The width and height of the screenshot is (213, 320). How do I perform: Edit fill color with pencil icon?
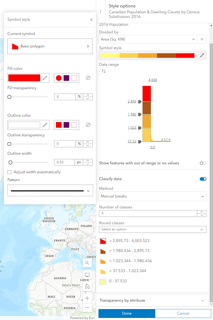(45, 78)
